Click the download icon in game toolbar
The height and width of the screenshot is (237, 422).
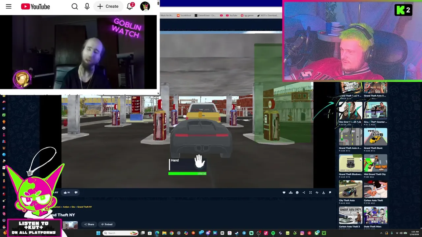[323, 193]
